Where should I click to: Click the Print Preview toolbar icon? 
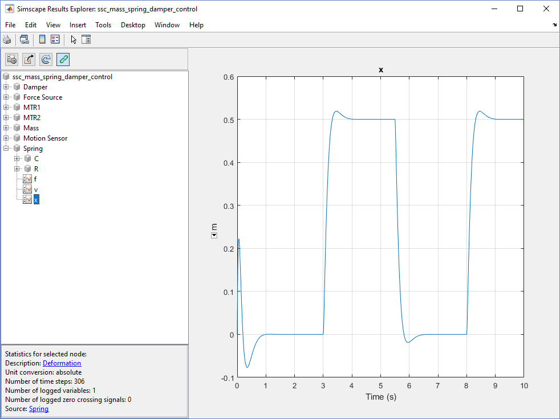coord(25,39)
